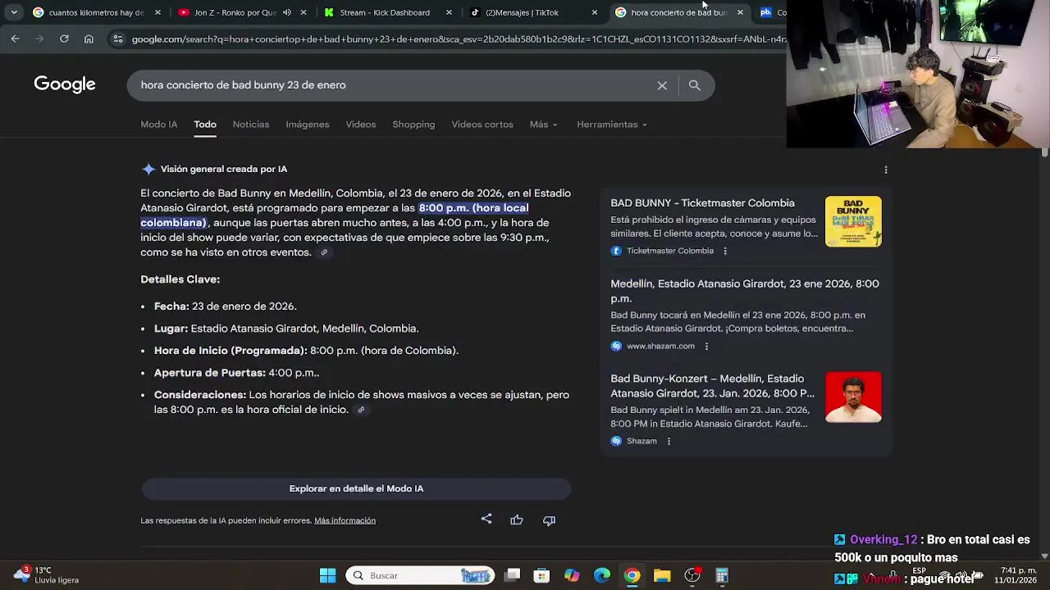Click the Visión general creada por IA heading
The image size is (1050, 590).
(x=224, y=169)
